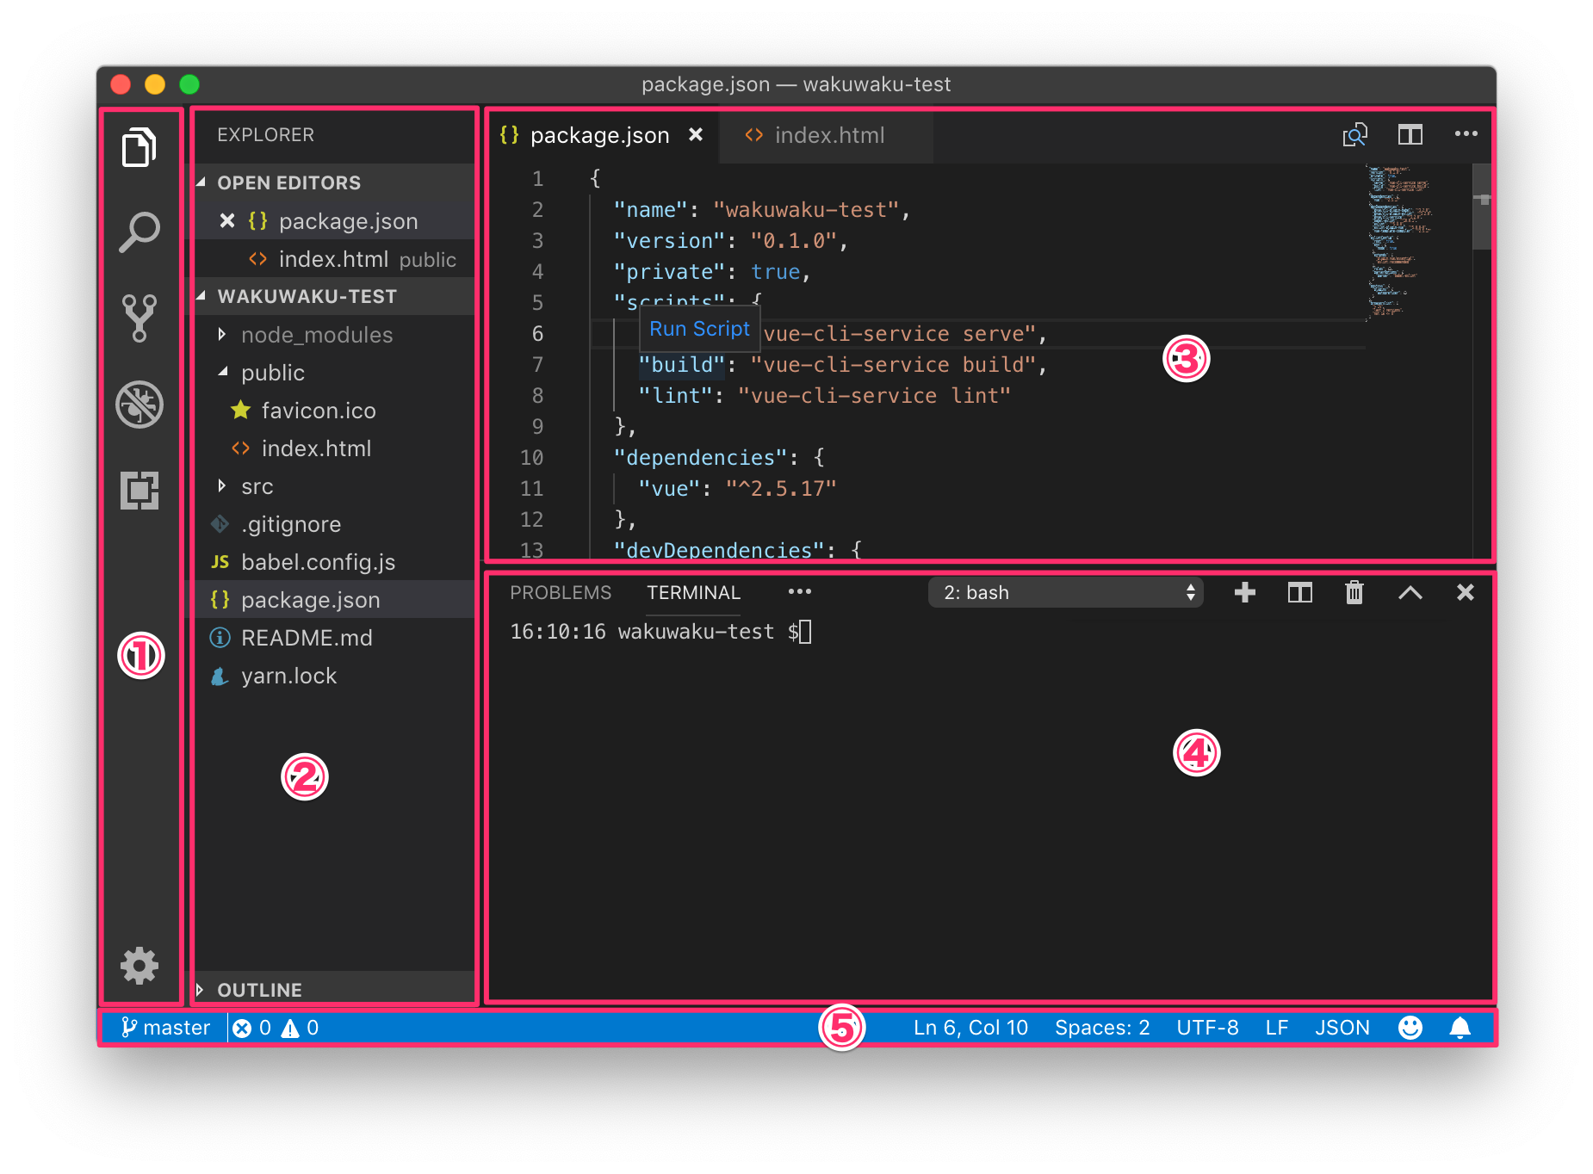Click the JSON language mode indicator
This screenshot has height=1174, width=1593.
tap(1342, 1027)
